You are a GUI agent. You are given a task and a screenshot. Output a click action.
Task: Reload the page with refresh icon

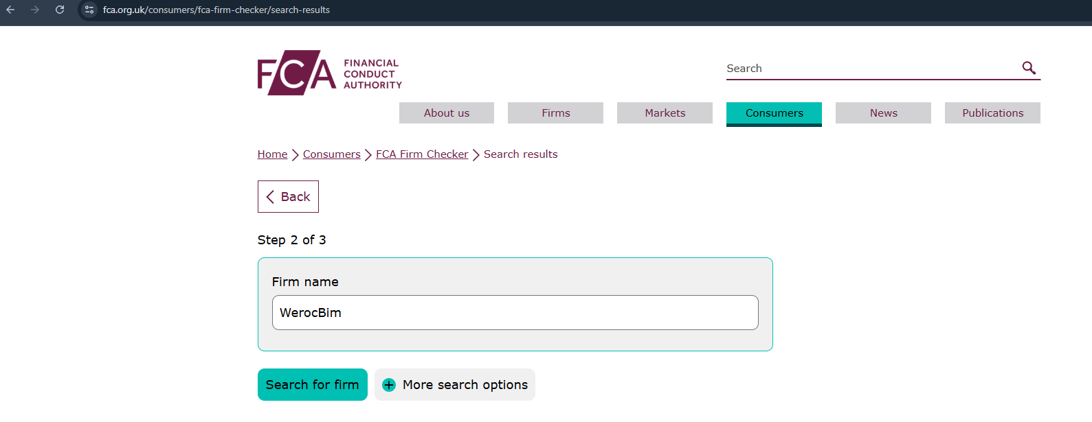tap(60, 10)
